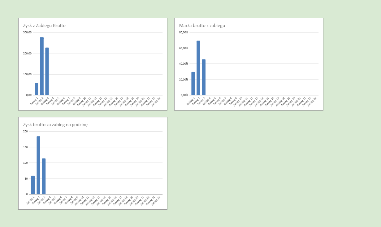Click Zabieg 3 bar in Marża brutto chart
381x227 pixels.
click(204, 77)
